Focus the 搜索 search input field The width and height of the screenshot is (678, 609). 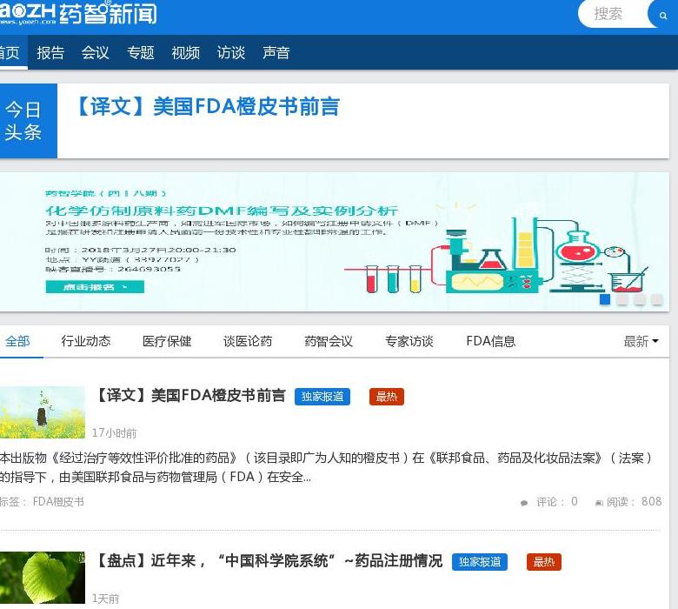click(x=614, y=14)
